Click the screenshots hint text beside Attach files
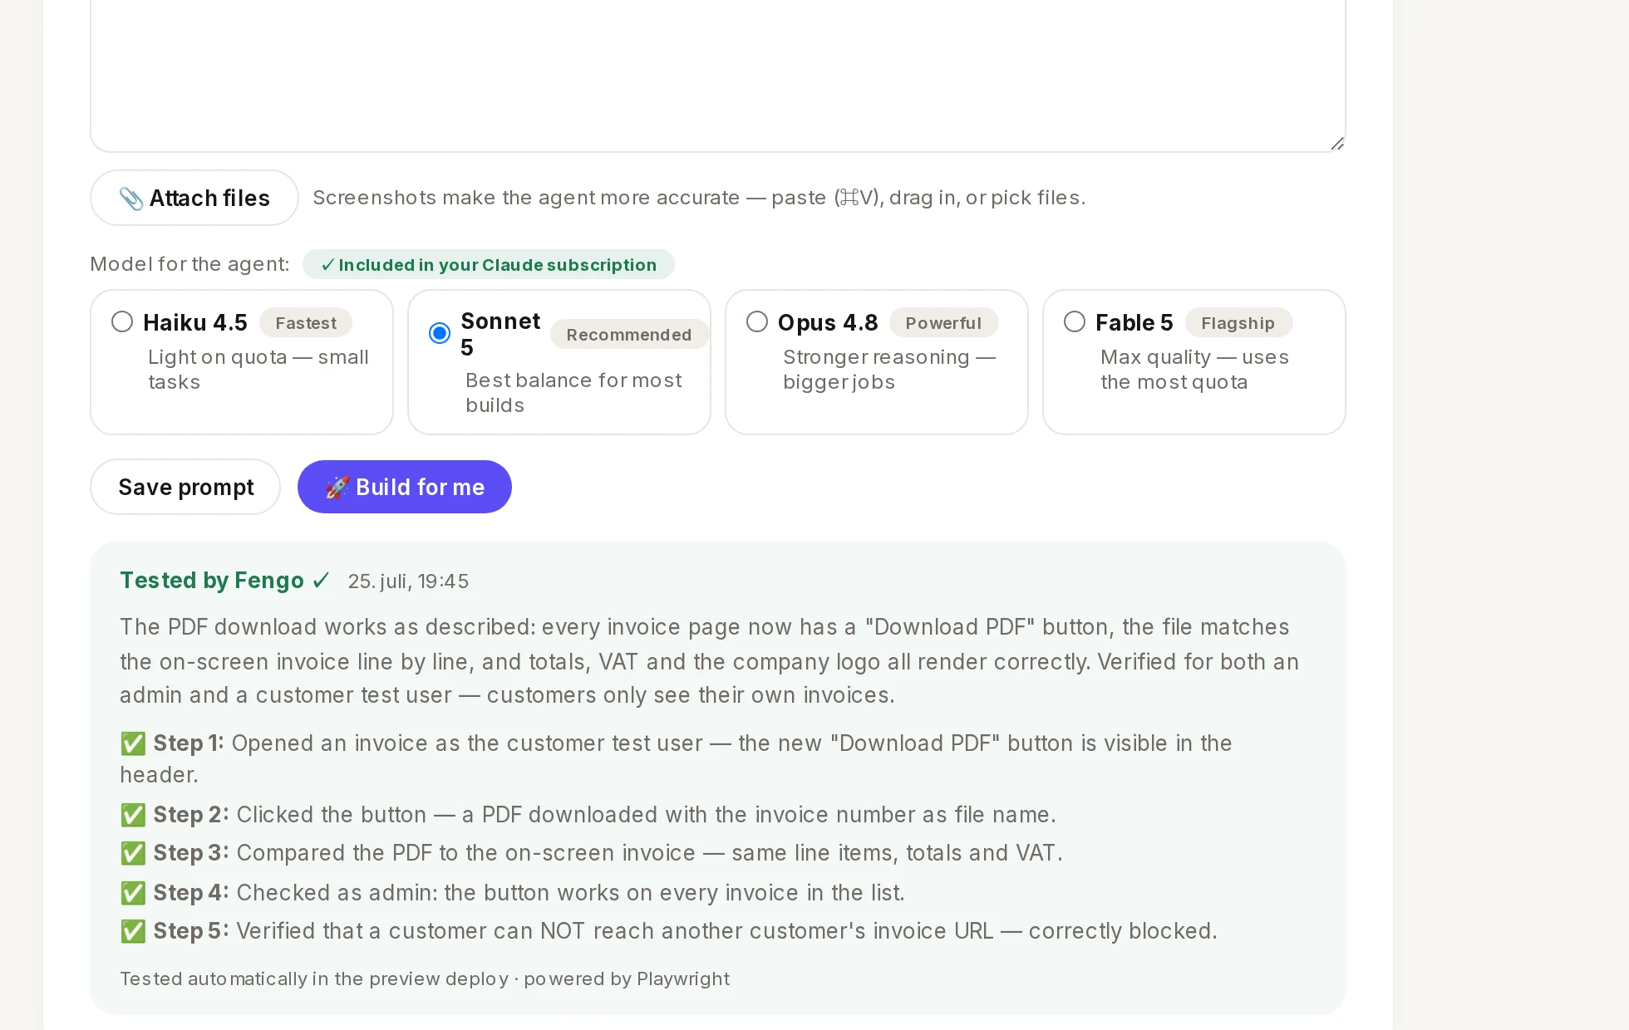 (x=699, y=198)
